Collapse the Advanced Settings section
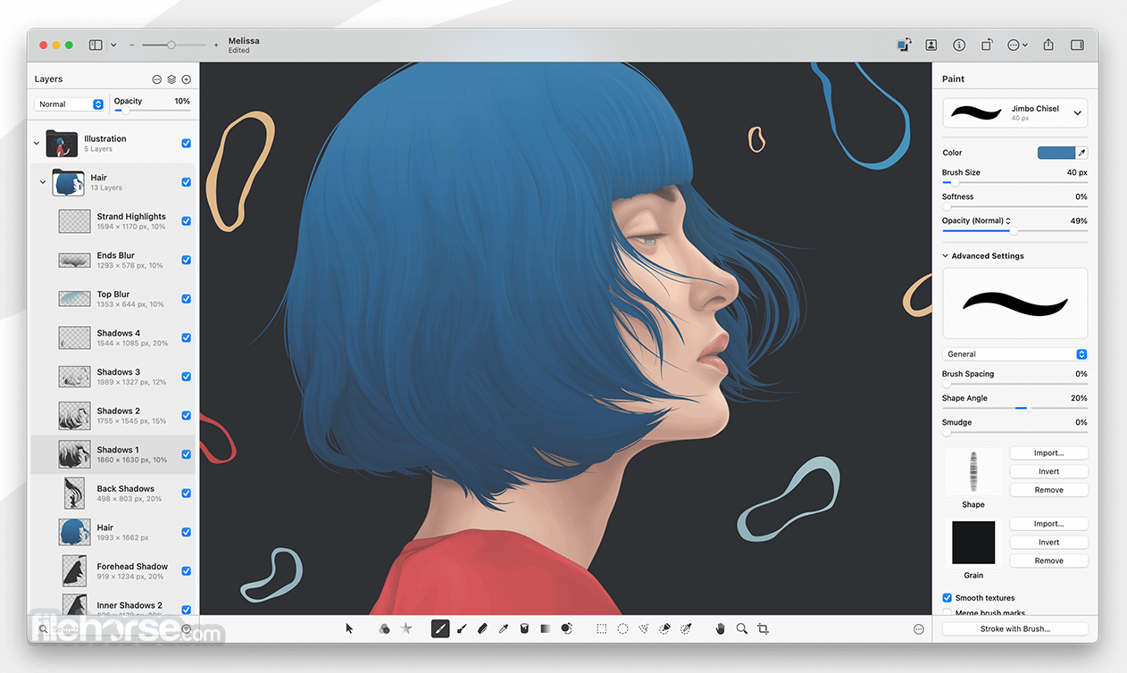Viewport: 1127px width, 673px height. pyautogui.click(x=946, y=256)
